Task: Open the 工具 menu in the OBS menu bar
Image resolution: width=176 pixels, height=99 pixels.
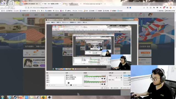Action: click(x=79, y=23)
